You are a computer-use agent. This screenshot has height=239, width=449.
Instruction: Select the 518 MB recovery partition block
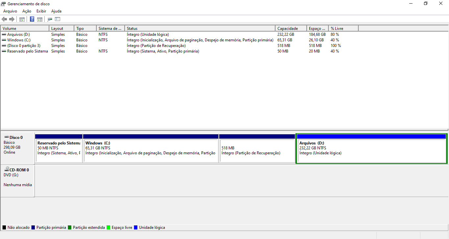[x=257, y=151]
